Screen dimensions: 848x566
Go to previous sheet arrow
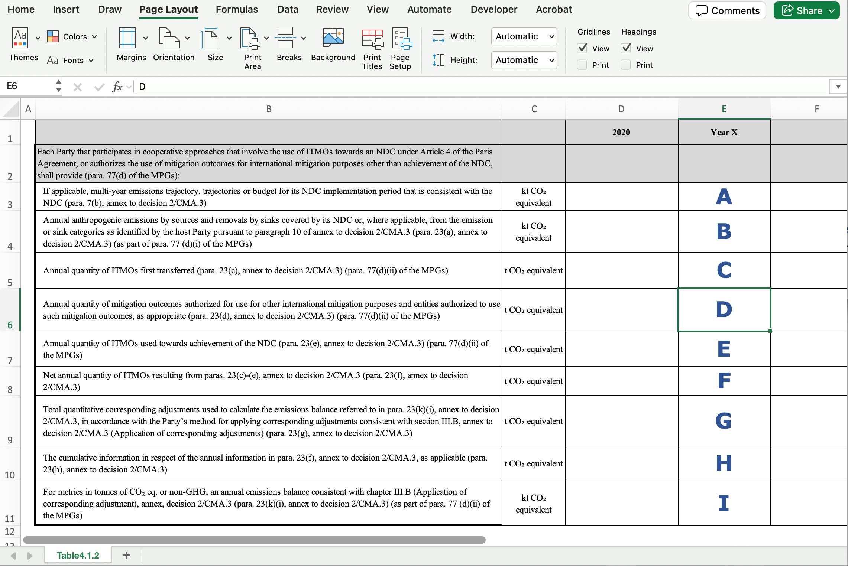13,556
